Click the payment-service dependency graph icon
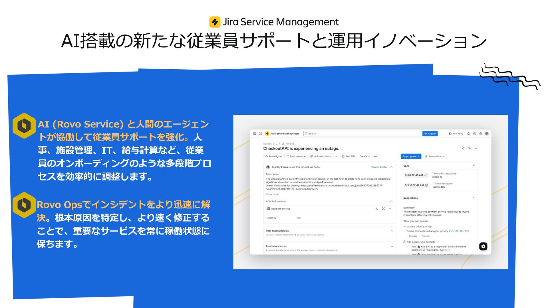The width and height of the screenshot is (548, 308). [383, 209]
